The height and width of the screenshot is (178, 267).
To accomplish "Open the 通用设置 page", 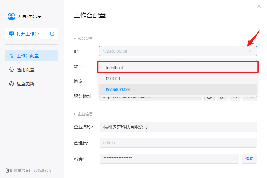I will pos(25,70).
